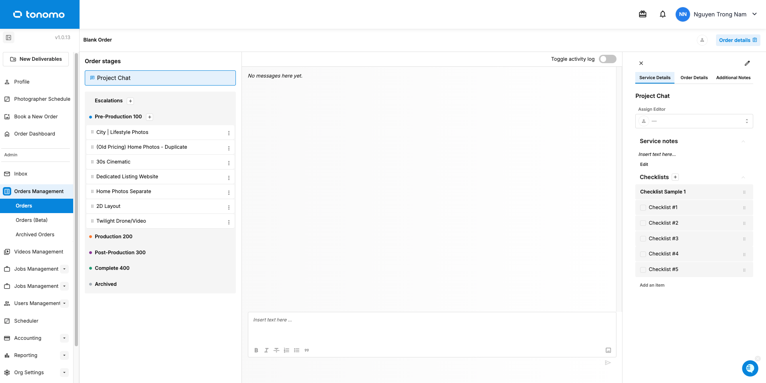Image resolution: width=766 pixels, height=383 pixels.
Task: Expand the Org Settings menu
Action: (64, 373)
